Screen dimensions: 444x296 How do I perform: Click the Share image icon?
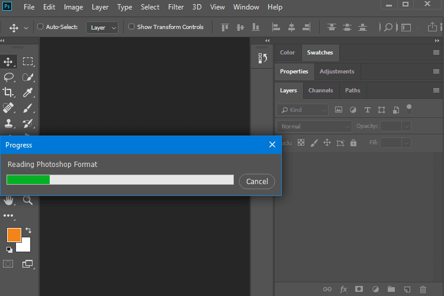tap(432, 27)
